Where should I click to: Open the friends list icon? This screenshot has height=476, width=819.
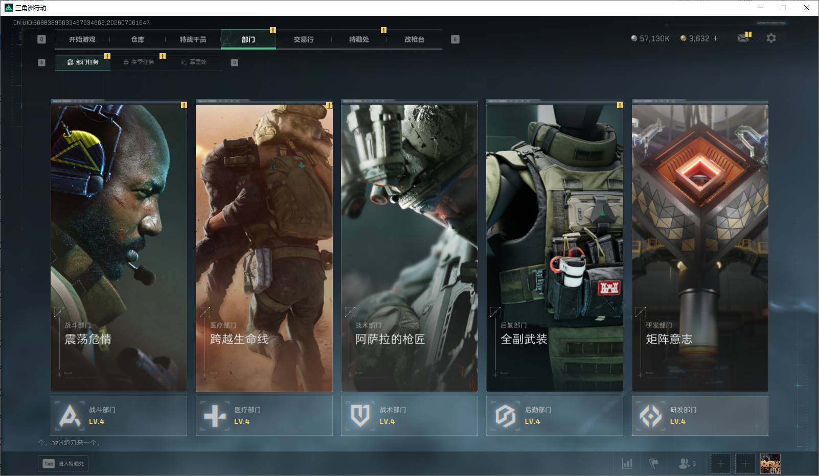pyautogui.click(x=687, y=463)
